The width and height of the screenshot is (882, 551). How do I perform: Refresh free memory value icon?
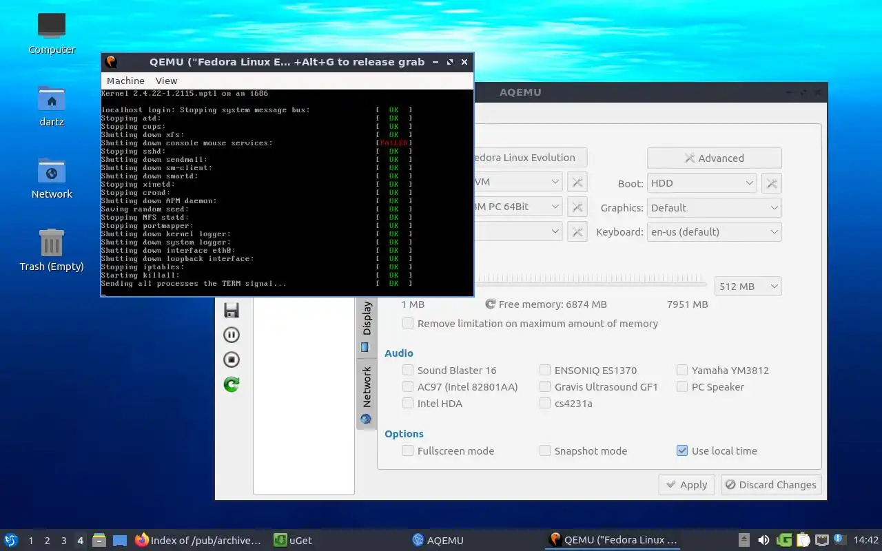(491, 304)
